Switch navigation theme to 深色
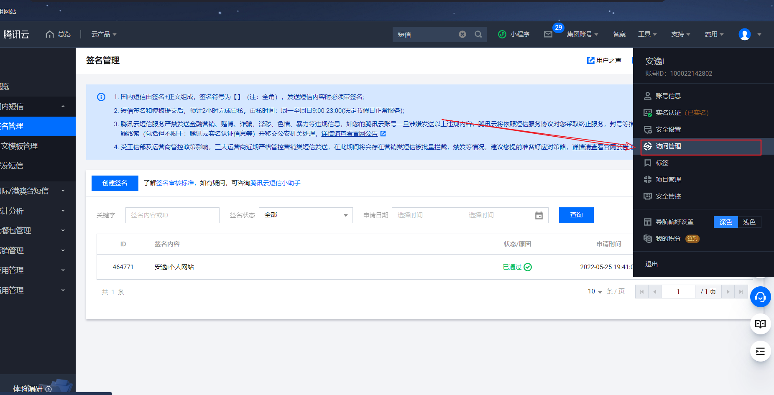This screenshot has width=774, height=395. tap(725, 222)
